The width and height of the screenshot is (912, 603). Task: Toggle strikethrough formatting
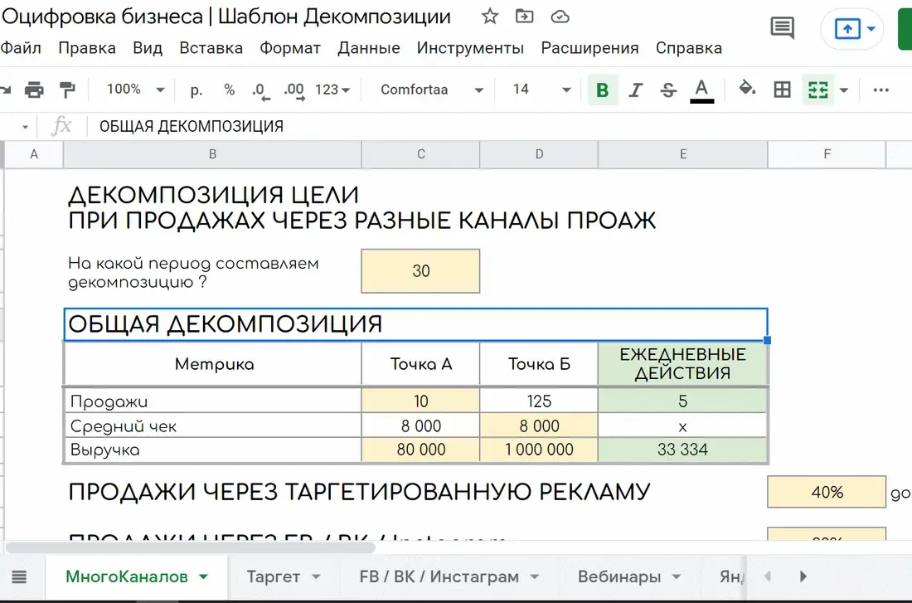click(x=667, y=90)
